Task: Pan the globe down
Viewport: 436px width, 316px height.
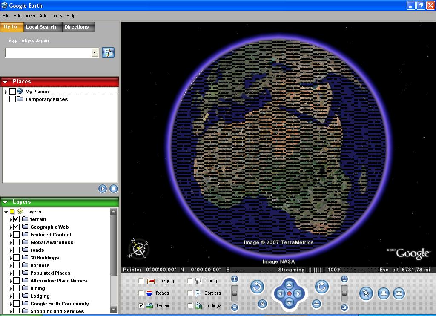Action: click(289, 302)
